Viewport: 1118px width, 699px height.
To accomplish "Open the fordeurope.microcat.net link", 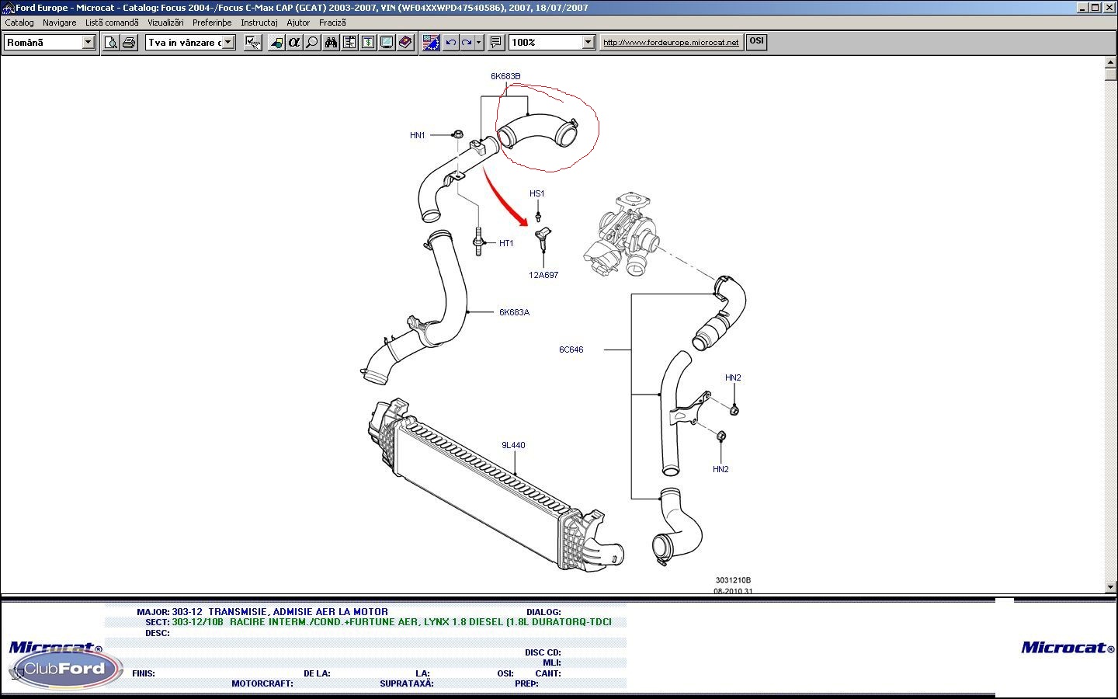I will (x=671, y=43).
